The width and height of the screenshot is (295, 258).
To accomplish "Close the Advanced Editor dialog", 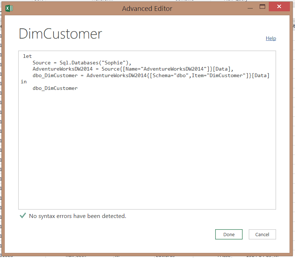I will 279,7.
